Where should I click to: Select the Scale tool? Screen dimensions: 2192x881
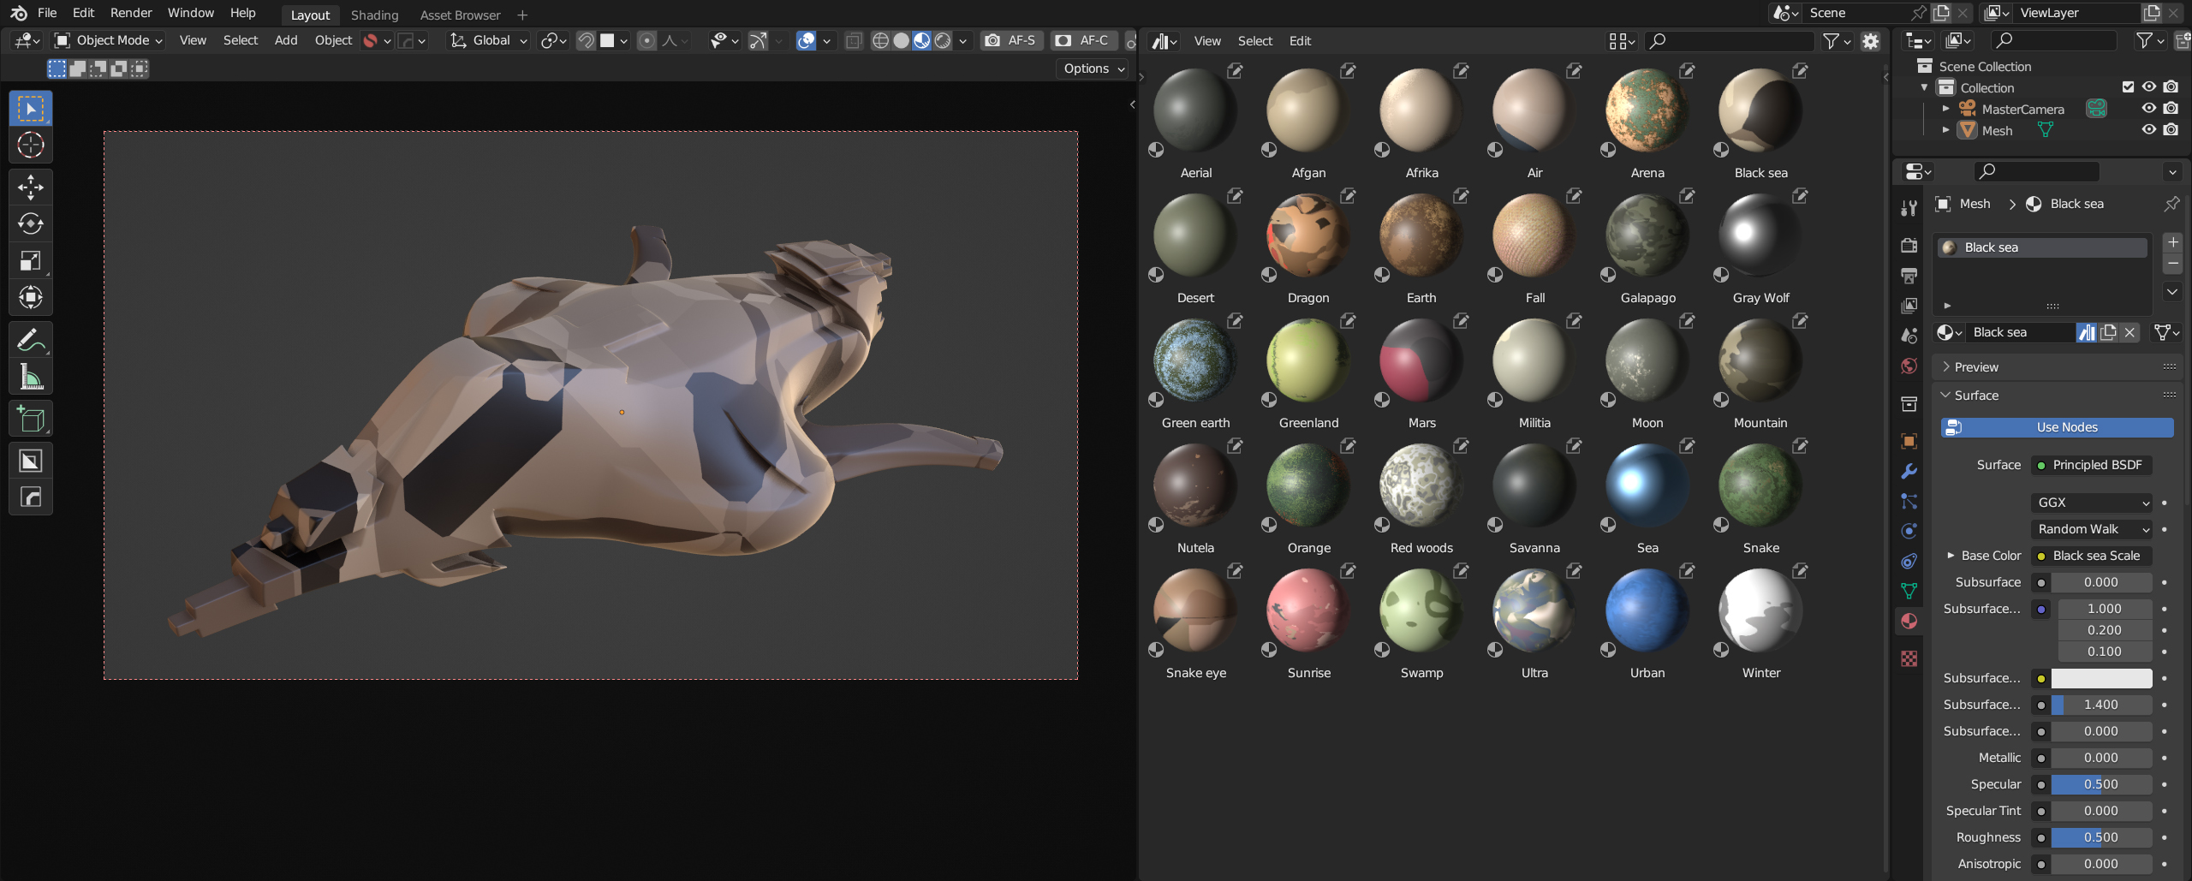(31, 261)
